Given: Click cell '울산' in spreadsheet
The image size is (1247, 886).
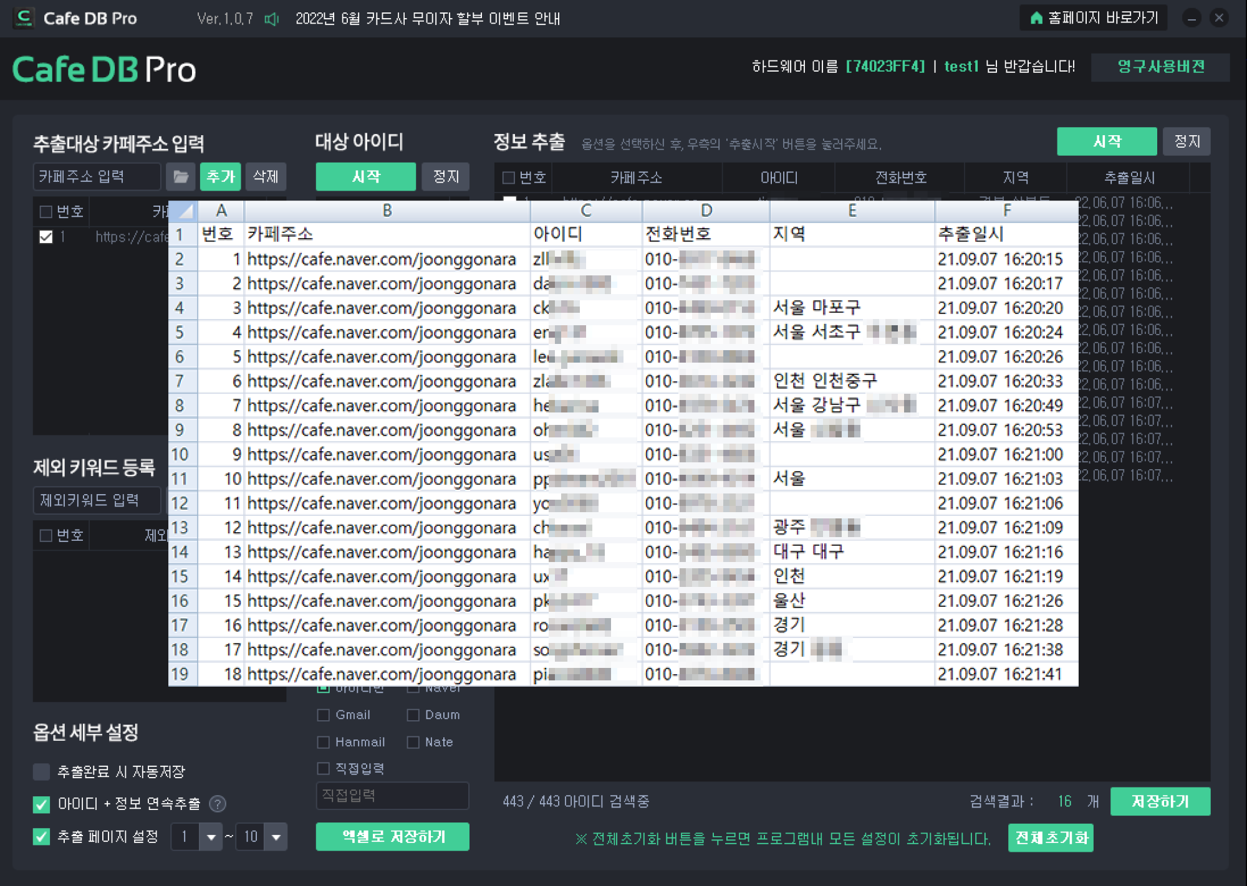Looking at the screenshot, I should (x=852, y=601).
